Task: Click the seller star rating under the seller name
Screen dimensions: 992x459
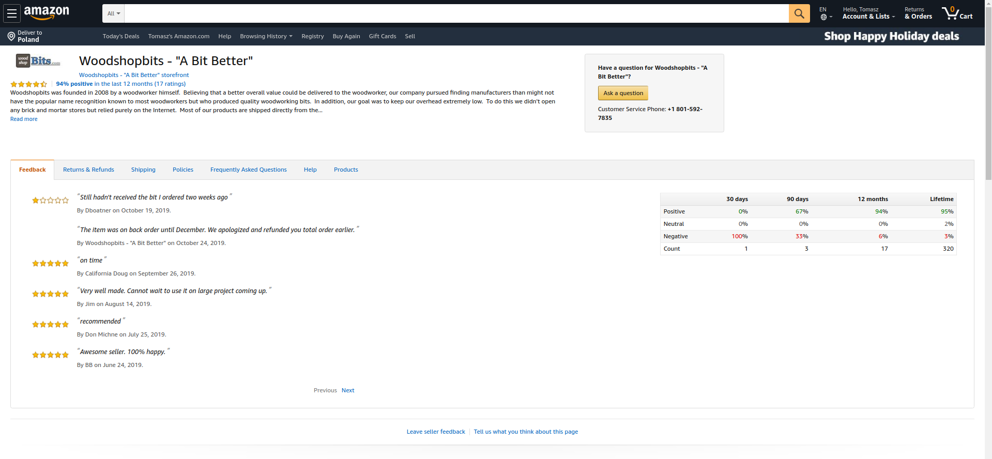Action: tap(28, 84)
